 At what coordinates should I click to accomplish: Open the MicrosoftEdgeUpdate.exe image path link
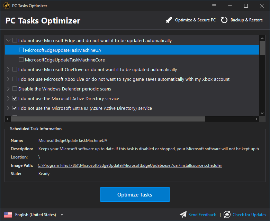pos(130,165)
